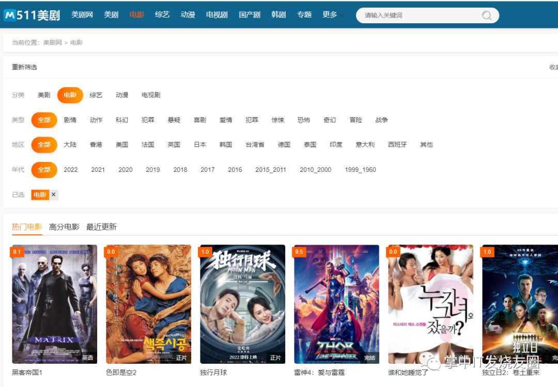
Task: Remove the selected 电影 filter tag
Action: click(x=53, y=195)
